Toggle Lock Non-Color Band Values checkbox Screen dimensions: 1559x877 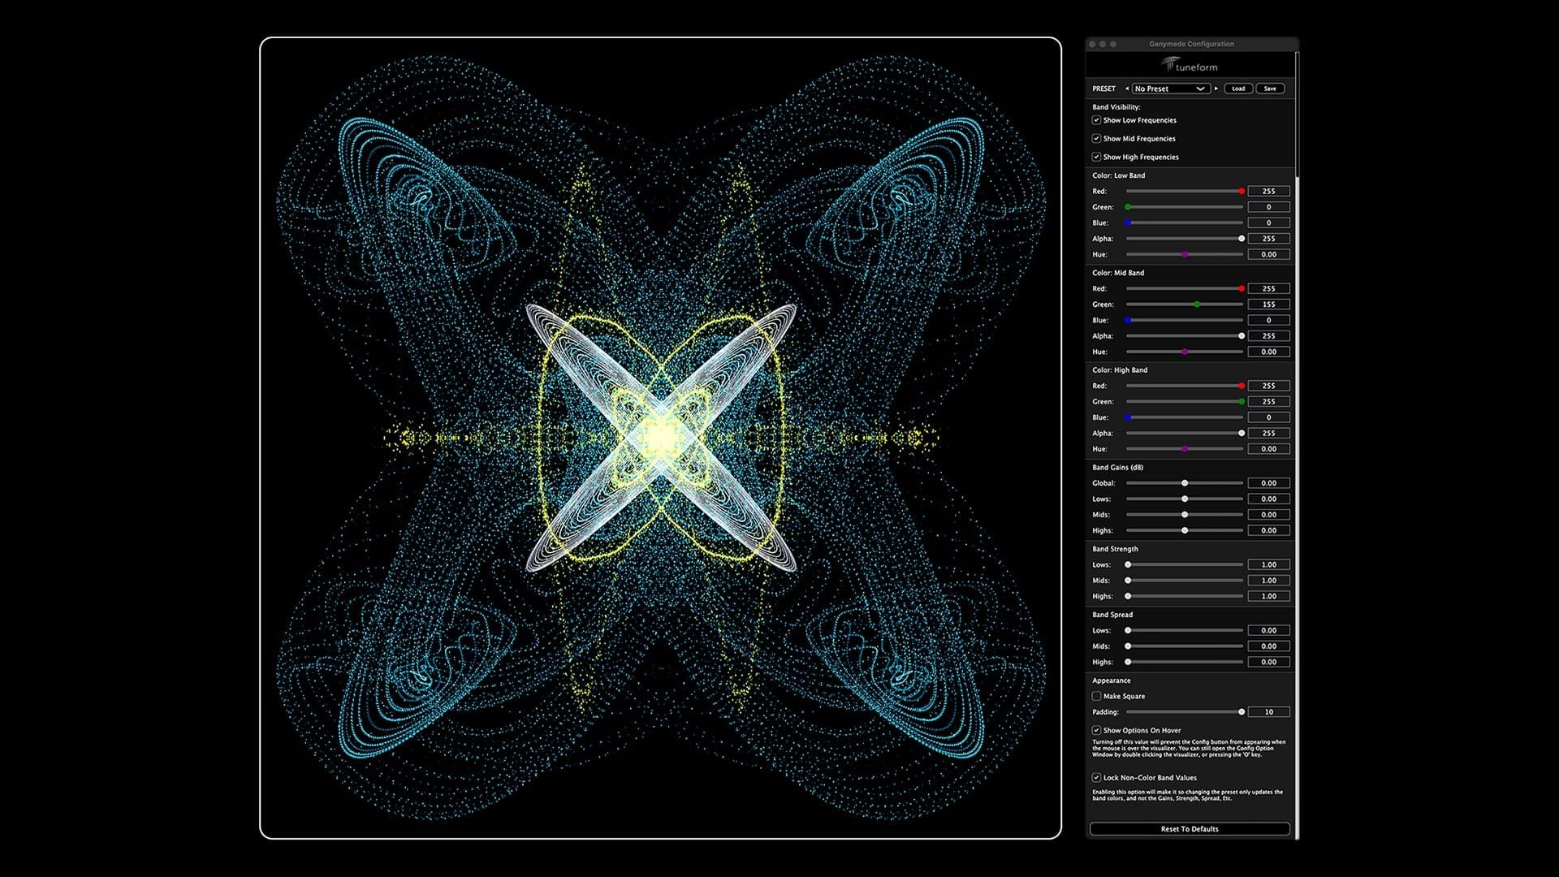click(x=1096, y=778)
